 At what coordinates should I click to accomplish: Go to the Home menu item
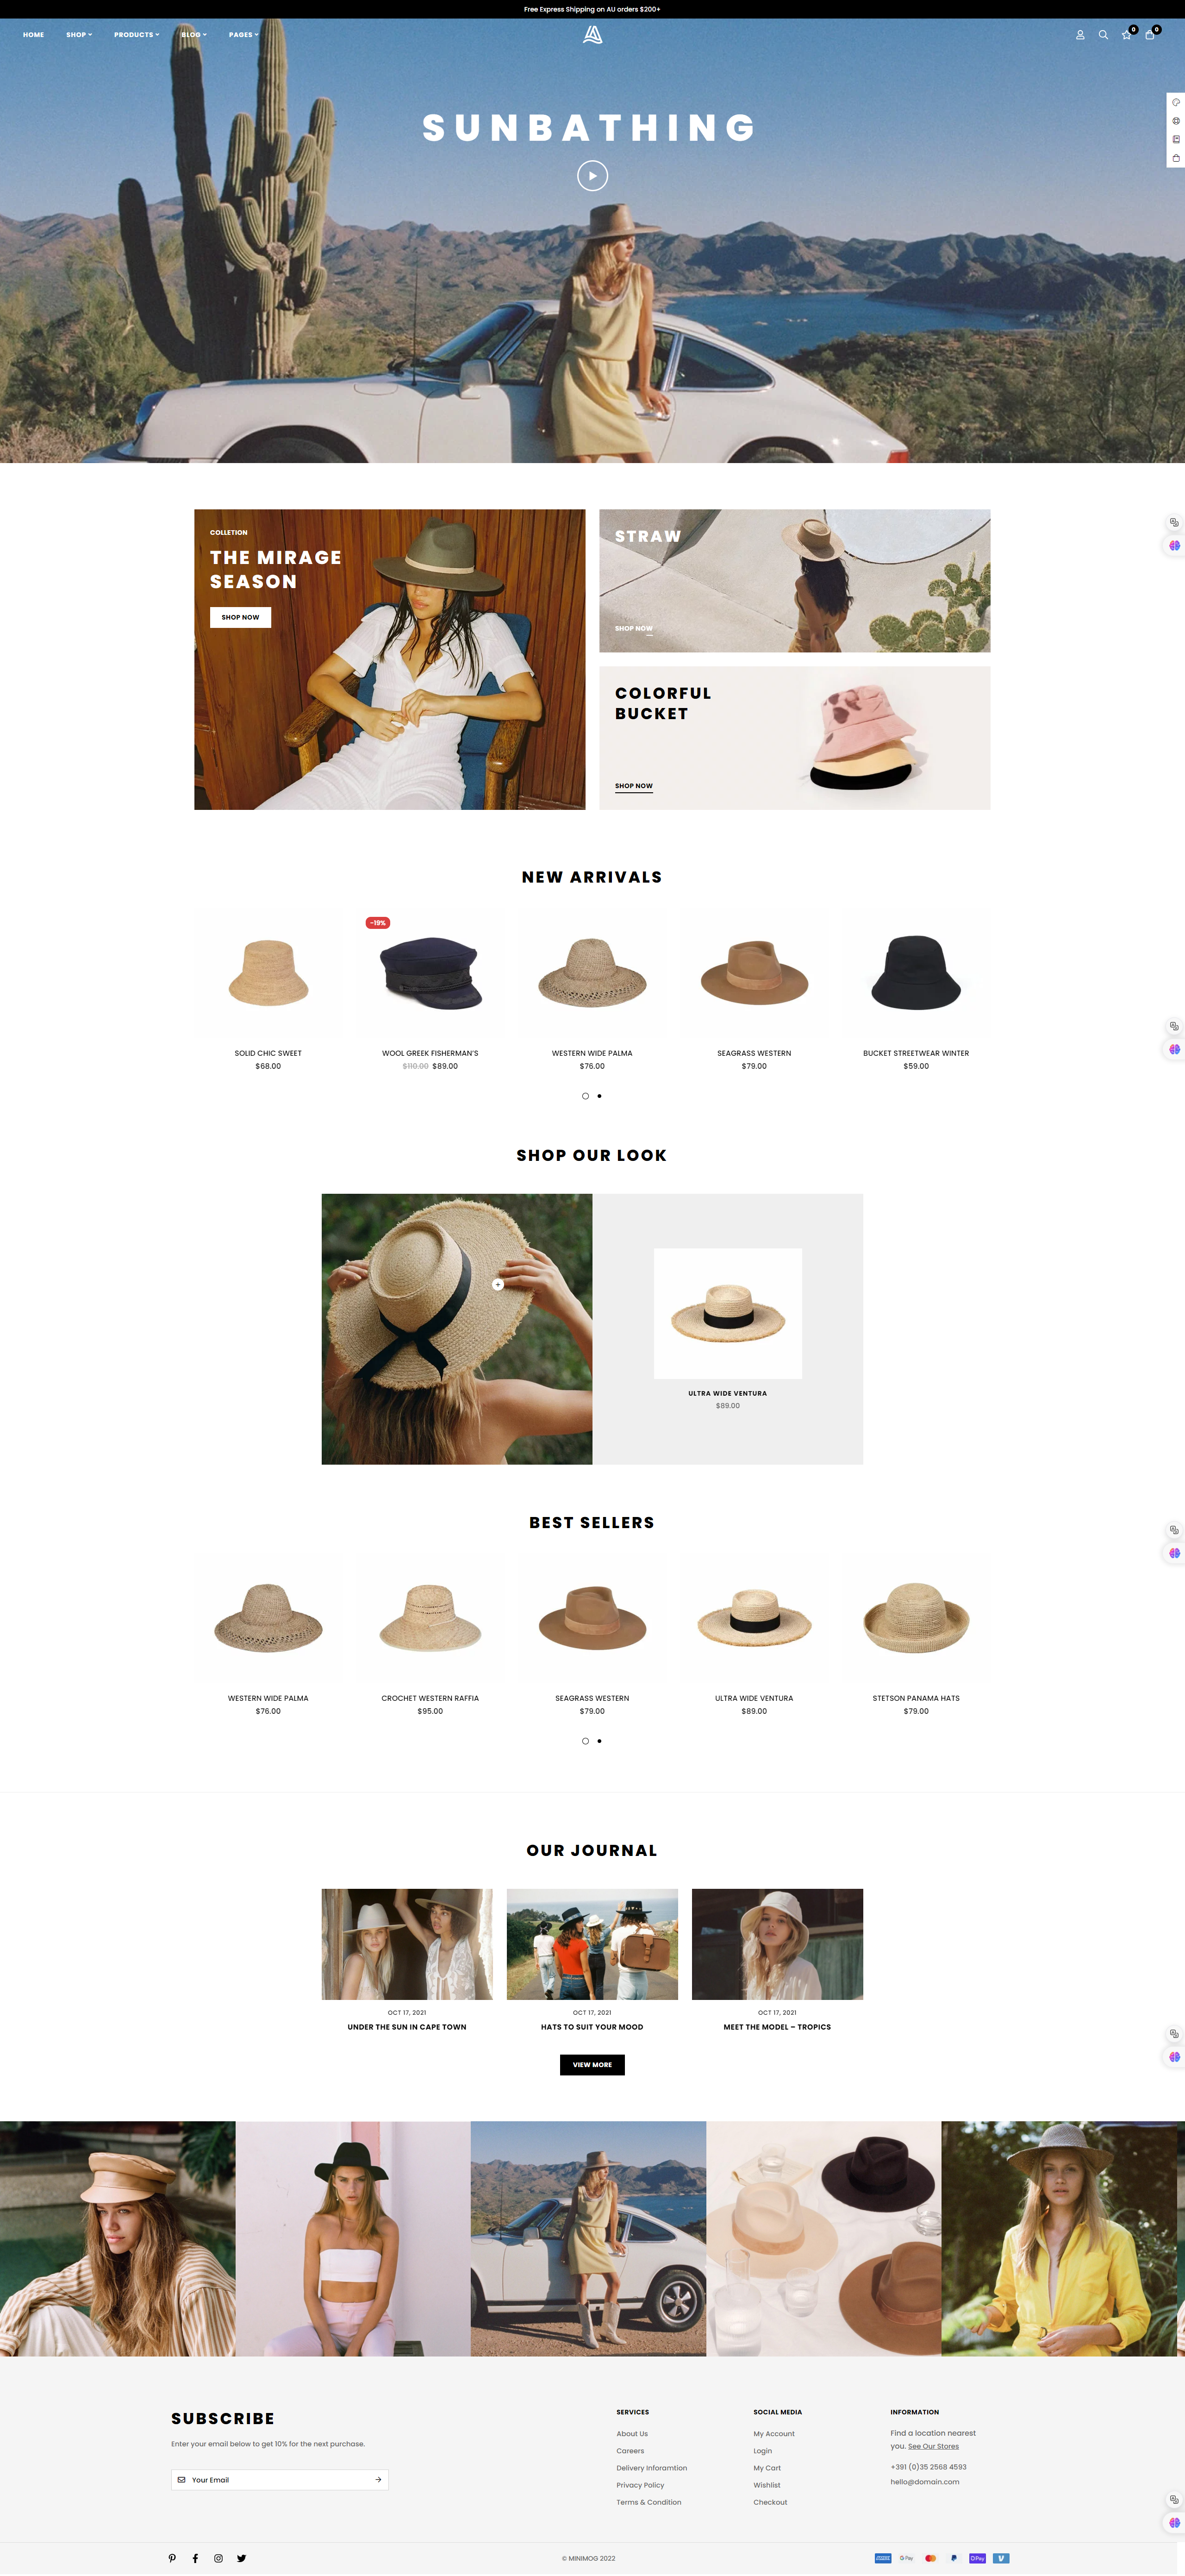[34, 35]
